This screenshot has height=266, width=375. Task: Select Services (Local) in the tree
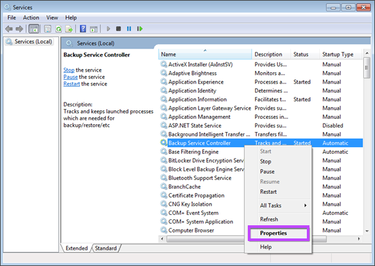33,41
